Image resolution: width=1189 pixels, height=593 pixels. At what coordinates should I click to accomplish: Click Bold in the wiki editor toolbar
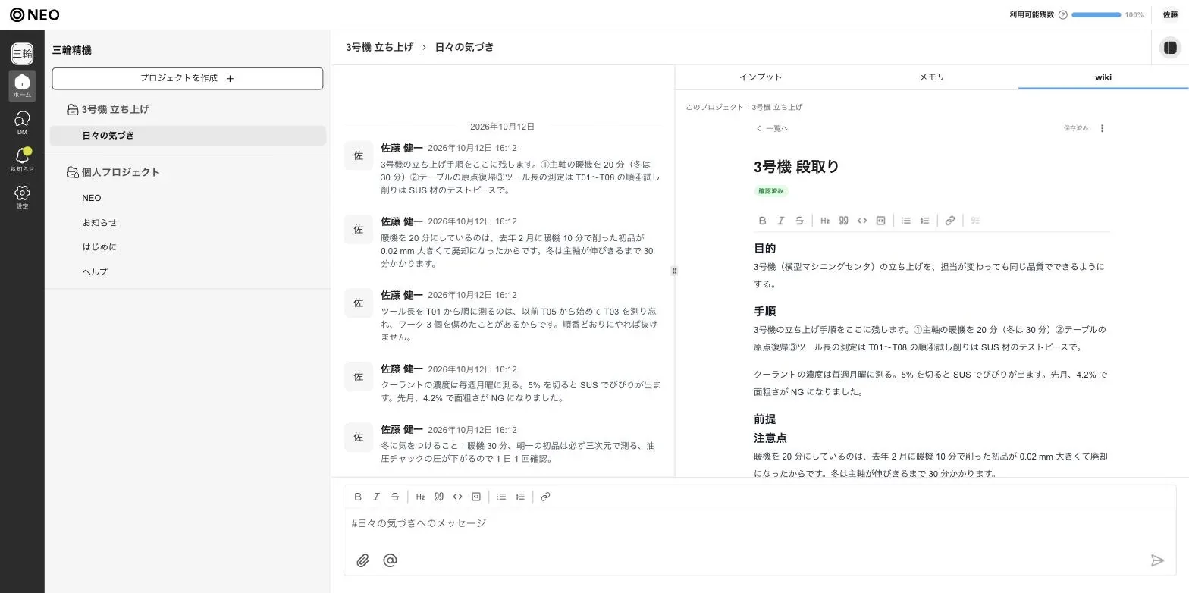pos(762,221)
